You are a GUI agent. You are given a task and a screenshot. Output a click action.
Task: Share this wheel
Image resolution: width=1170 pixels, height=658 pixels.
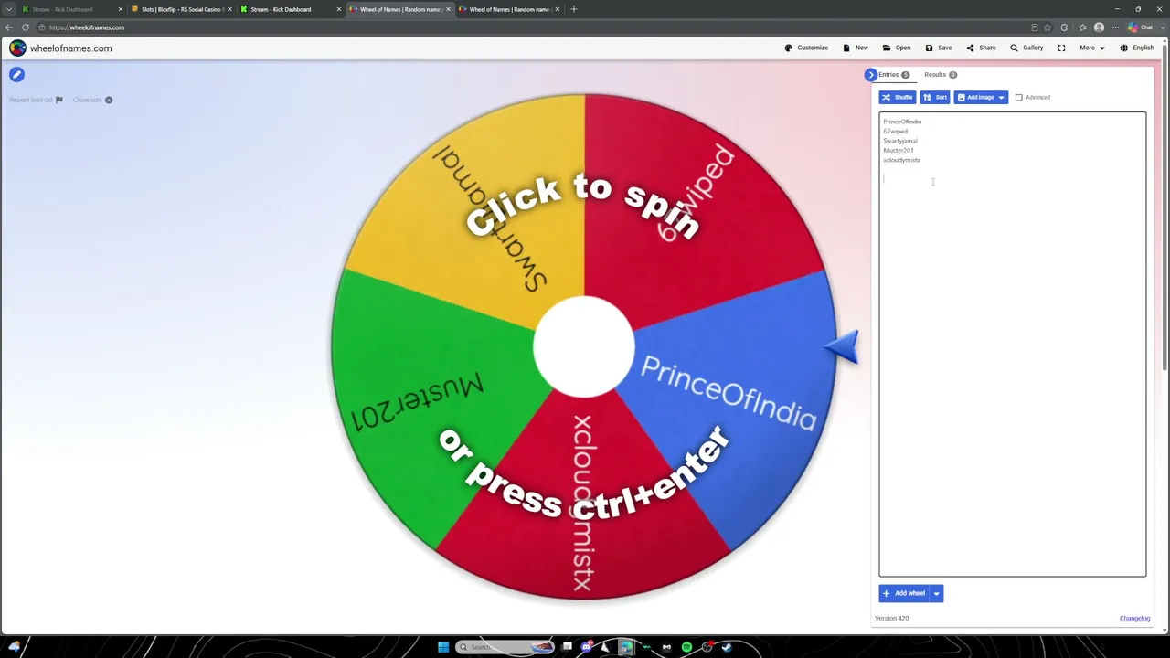click(x=981, y=48)
